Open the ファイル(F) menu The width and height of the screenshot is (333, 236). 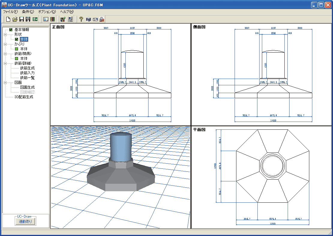tap(10, 12)
